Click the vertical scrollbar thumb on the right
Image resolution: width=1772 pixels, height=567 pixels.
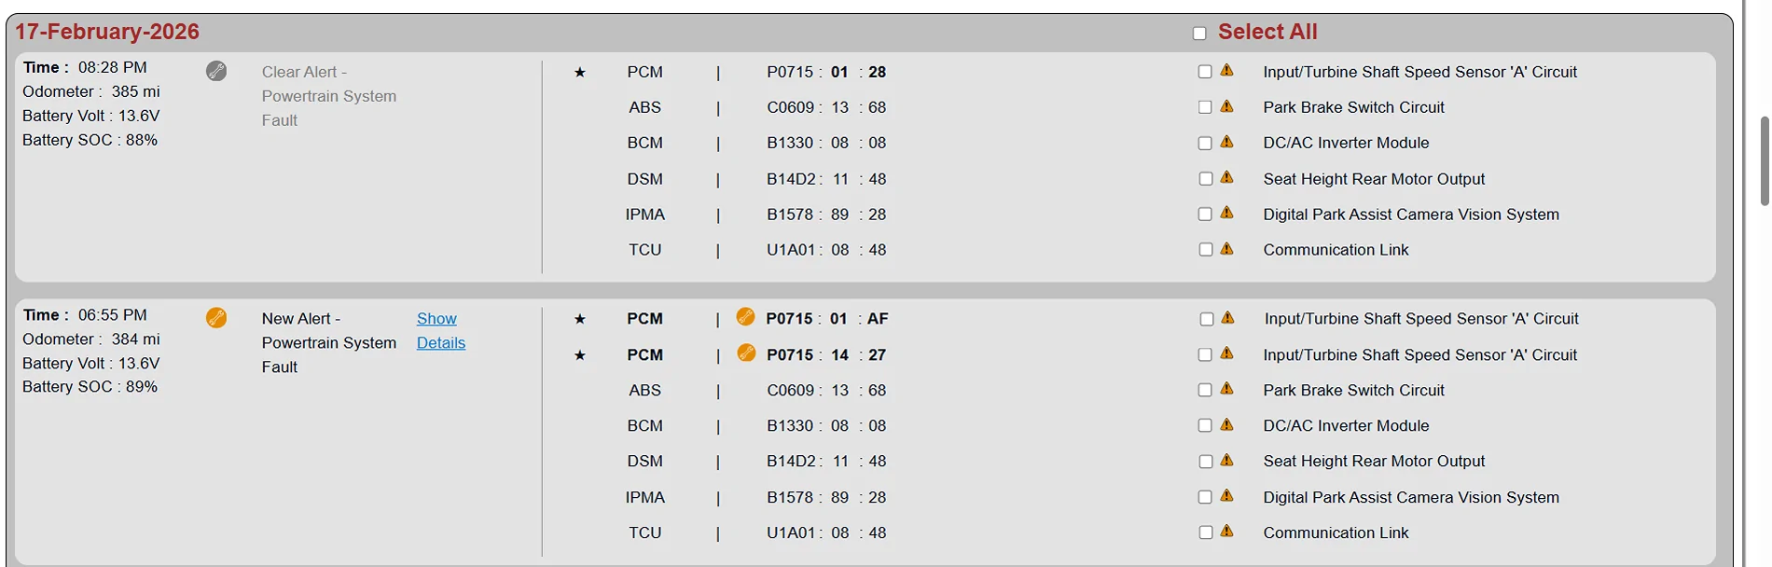[1764, 160]
